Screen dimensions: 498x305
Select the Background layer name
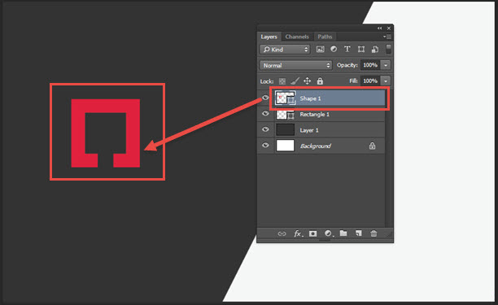tap(316, 146)
